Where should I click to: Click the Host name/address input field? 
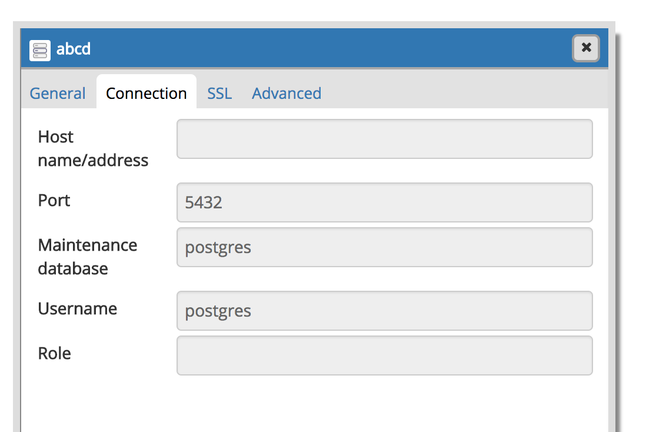384,139
